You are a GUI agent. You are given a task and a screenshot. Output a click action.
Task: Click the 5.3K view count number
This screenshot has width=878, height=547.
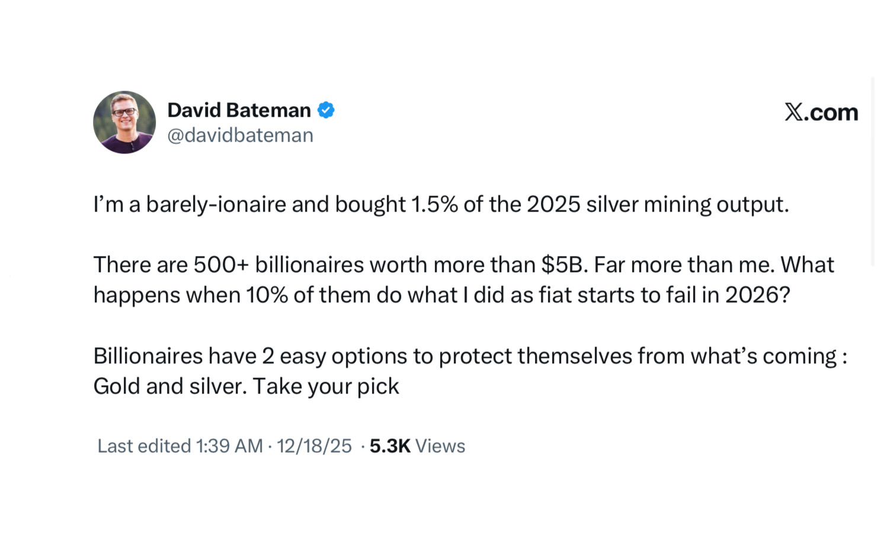tap(390, 446)
